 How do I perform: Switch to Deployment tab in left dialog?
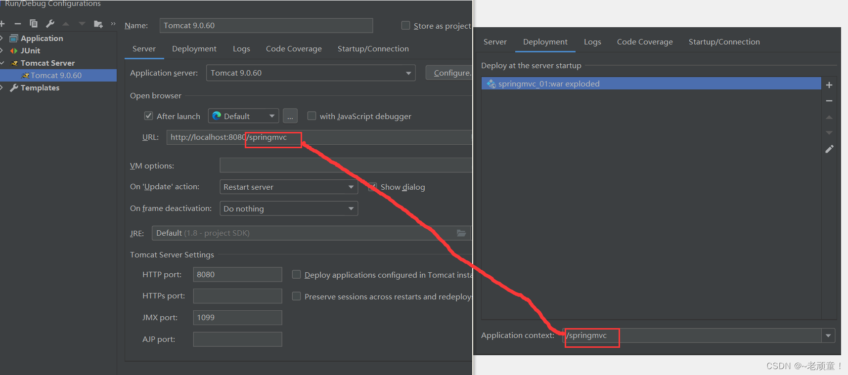click(x=194, y=48)
